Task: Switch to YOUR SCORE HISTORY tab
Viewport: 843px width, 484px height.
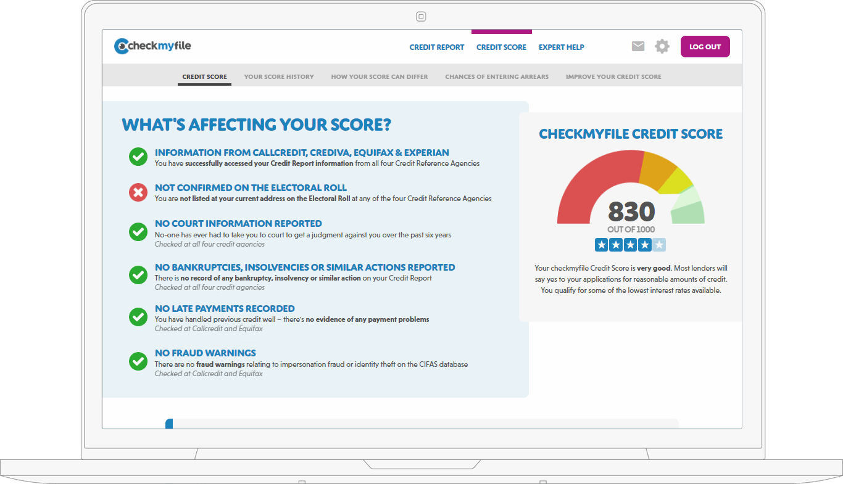Action: coord(278,76)
